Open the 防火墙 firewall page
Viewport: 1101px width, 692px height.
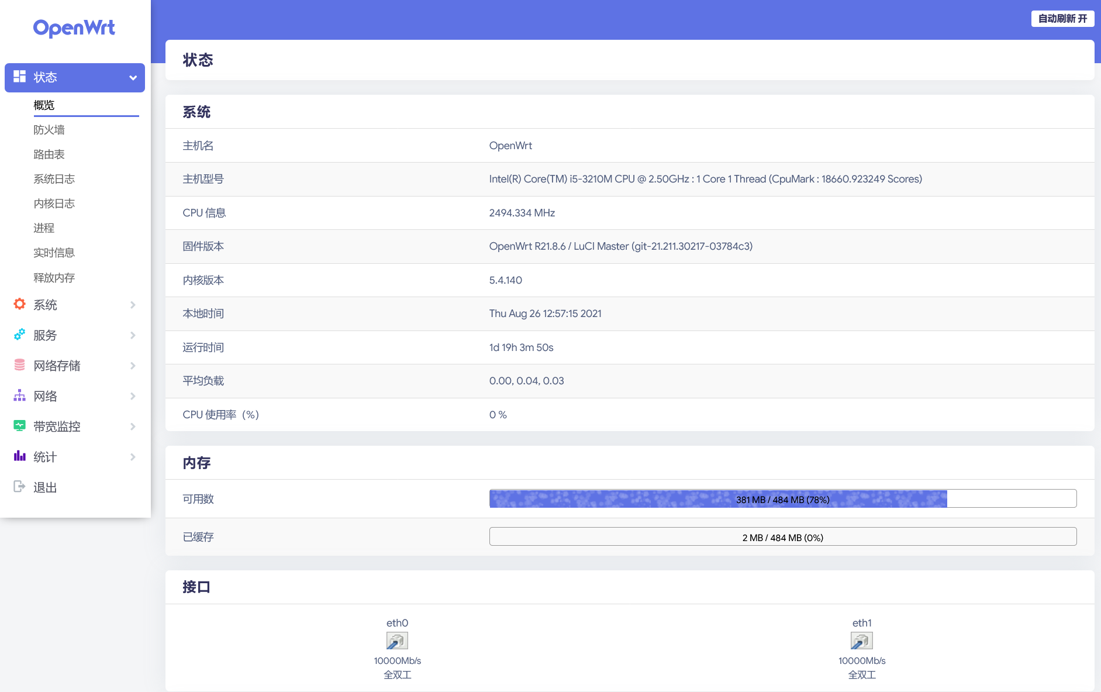[49, 130]
